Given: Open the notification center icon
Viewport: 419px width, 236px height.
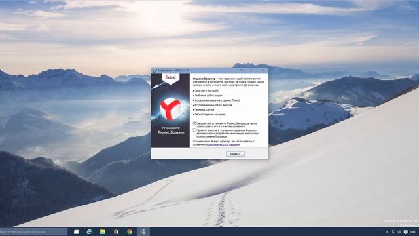Looking at the screenshot, I should (x=406, y=232).
